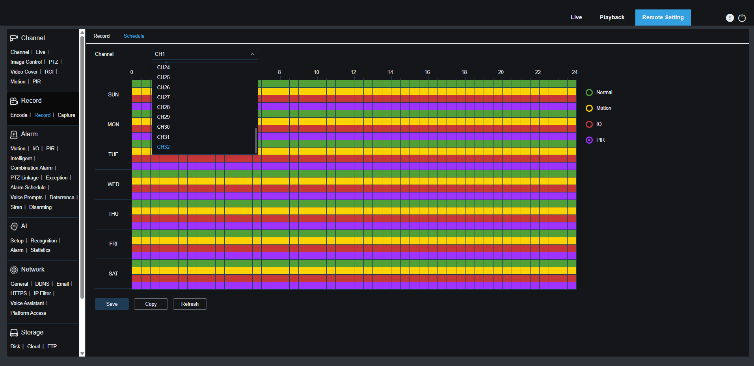Click the Record section icon in sidebar
This screenshot has height=366, width=754.
pos(14,101)
